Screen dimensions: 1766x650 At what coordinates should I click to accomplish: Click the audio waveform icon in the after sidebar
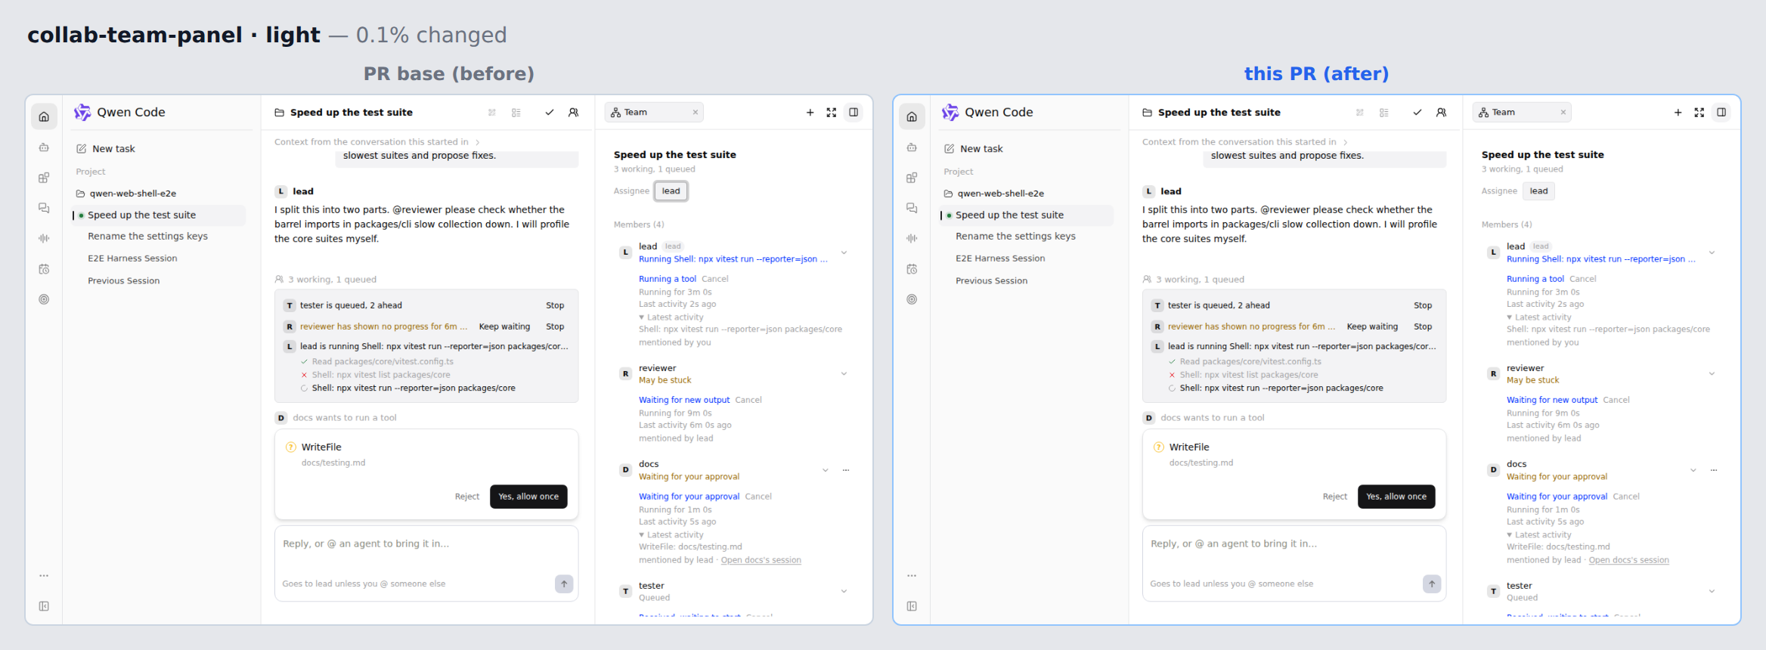(x=912, y=238)
